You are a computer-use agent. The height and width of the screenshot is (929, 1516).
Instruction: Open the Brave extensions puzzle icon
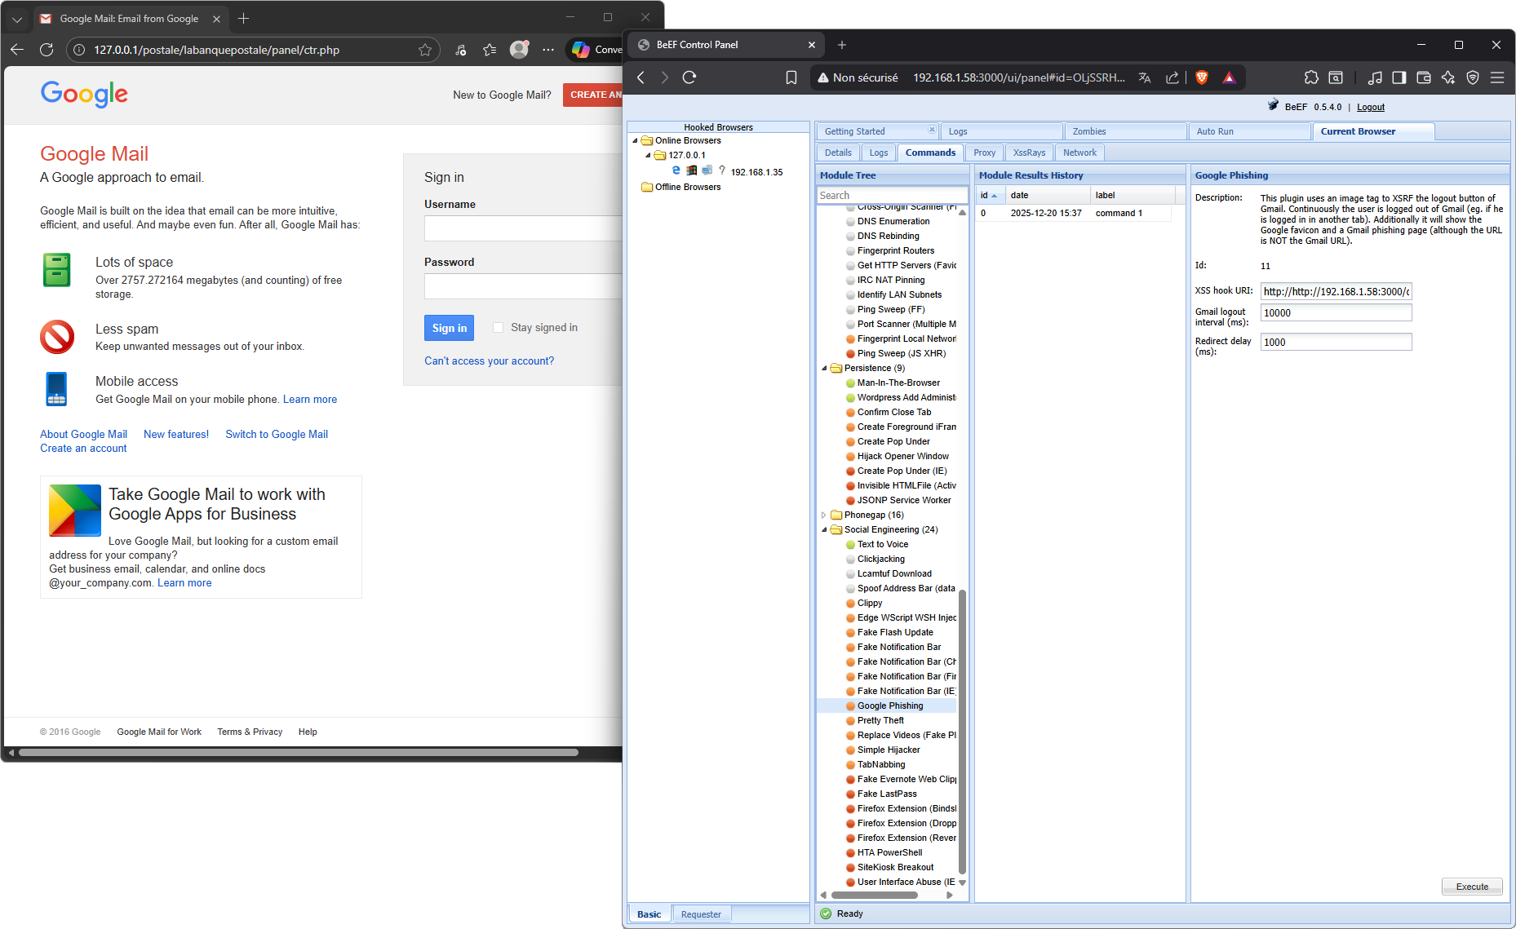coord(1311,77)
